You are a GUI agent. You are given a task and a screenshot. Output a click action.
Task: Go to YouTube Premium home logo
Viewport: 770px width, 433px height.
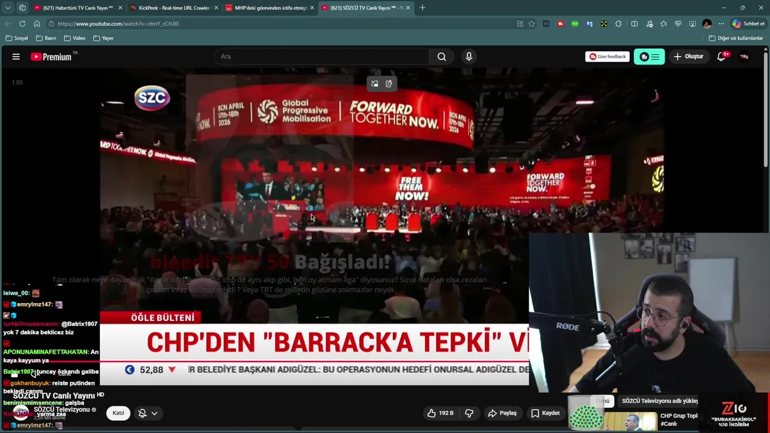point(51,57)
